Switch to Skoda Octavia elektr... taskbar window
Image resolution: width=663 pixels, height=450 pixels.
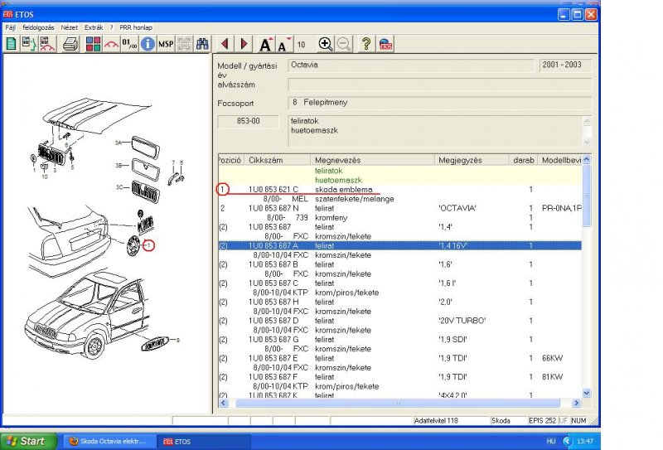[109, 441]
